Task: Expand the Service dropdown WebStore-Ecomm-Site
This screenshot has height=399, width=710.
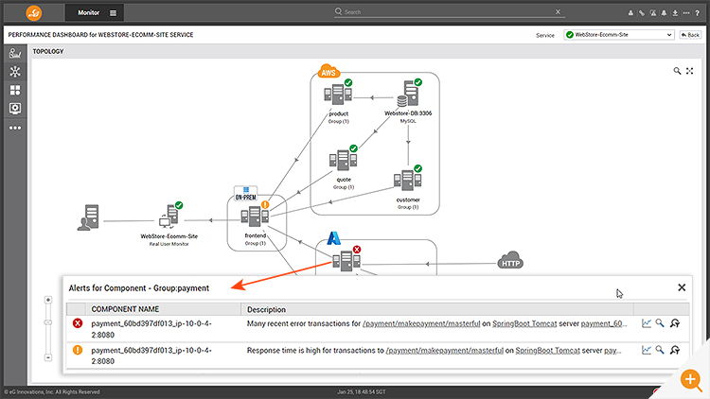Action: point(619,35)
